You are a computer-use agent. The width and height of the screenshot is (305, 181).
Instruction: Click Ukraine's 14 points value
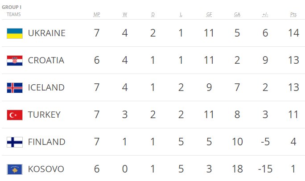pyautogui.click(x=293, y=33)
